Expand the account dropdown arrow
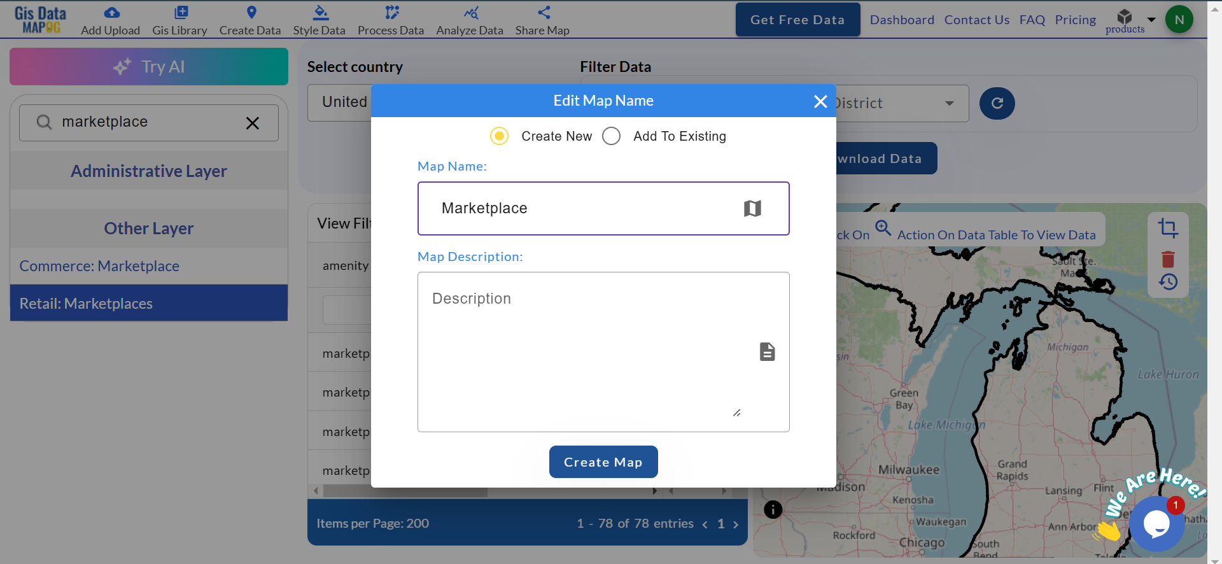The width and height of the screenshot is (1222, 564). (x=1151, y=19)
